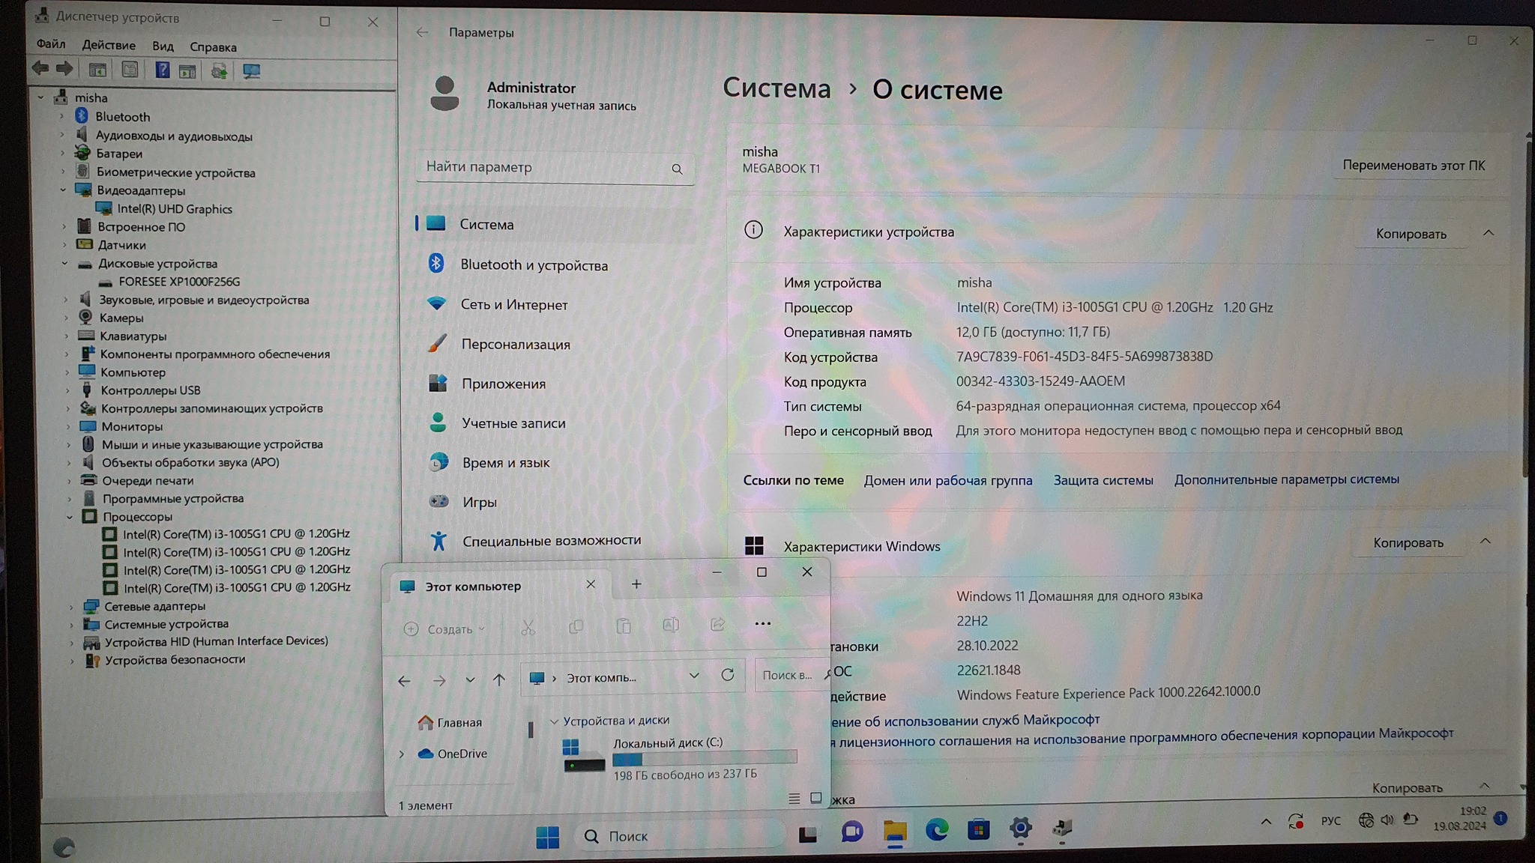Screen dimensions: 1535x863
Task: Select Персонализация in the settings sidebar
Action: click(516, 345)
